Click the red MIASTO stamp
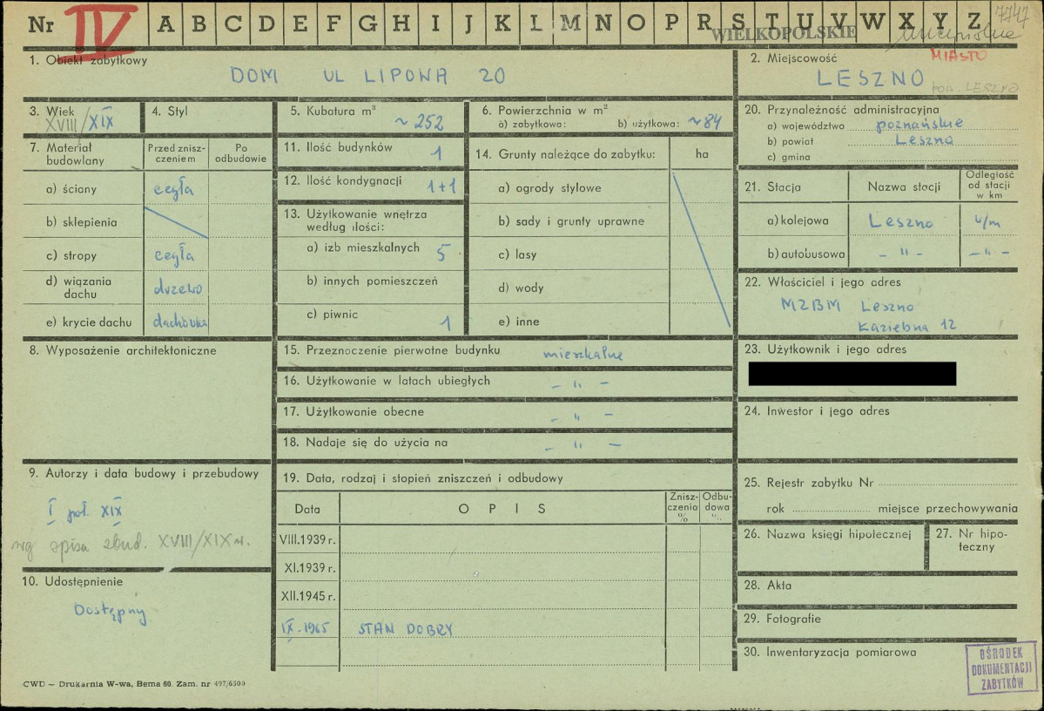This screenshot has width=1044, height=711. (958, 55)
